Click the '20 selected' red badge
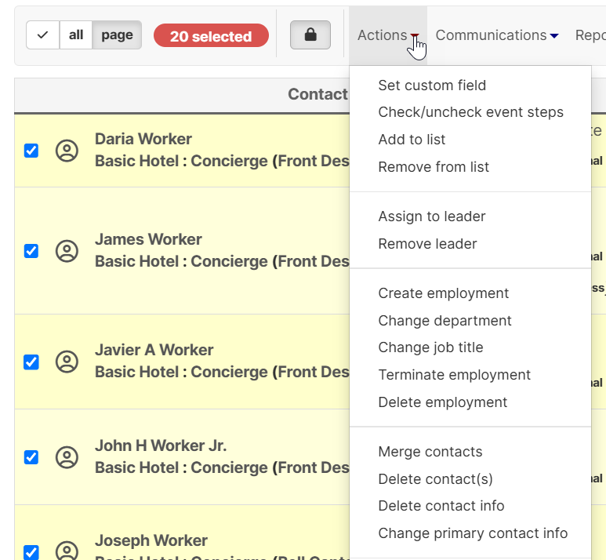606x560 pixels. (211, 35)
